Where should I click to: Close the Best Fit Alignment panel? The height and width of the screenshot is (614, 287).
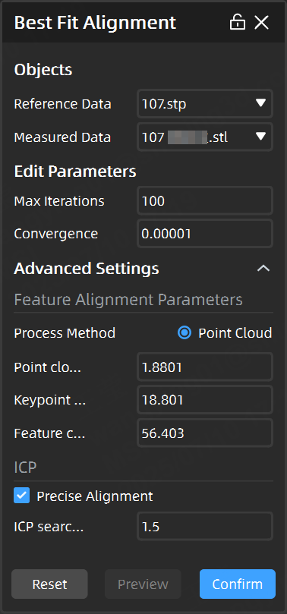click(261, 23)
